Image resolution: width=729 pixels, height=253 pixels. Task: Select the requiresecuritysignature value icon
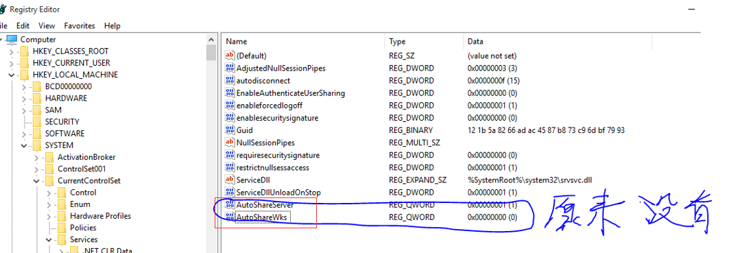tap(230, 155)
